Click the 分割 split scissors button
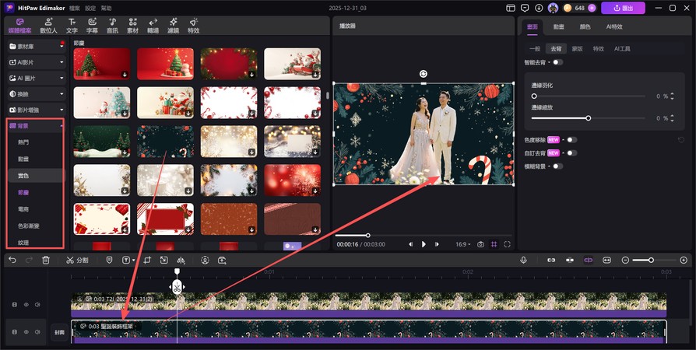The width and height of the screenshot is (696, 350). click(77, 260)
